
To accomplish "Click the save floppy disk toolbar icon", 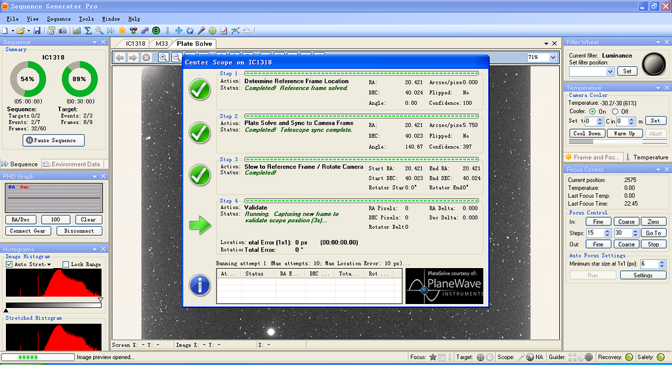I will [x=37, y=31].
